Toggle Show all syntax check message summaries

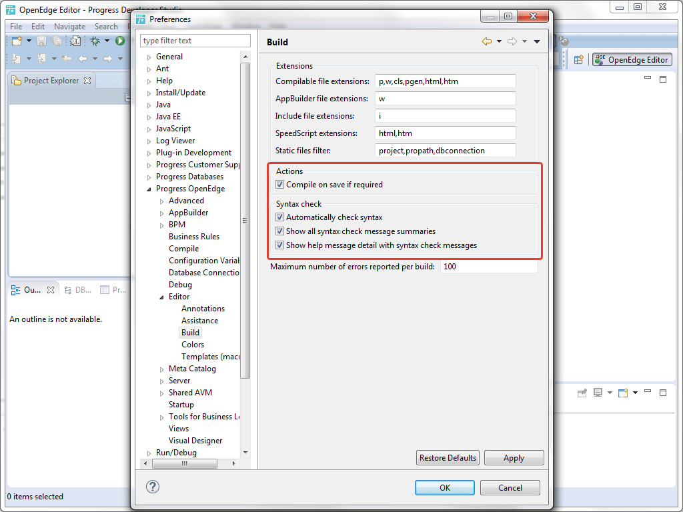pos(279,231)
